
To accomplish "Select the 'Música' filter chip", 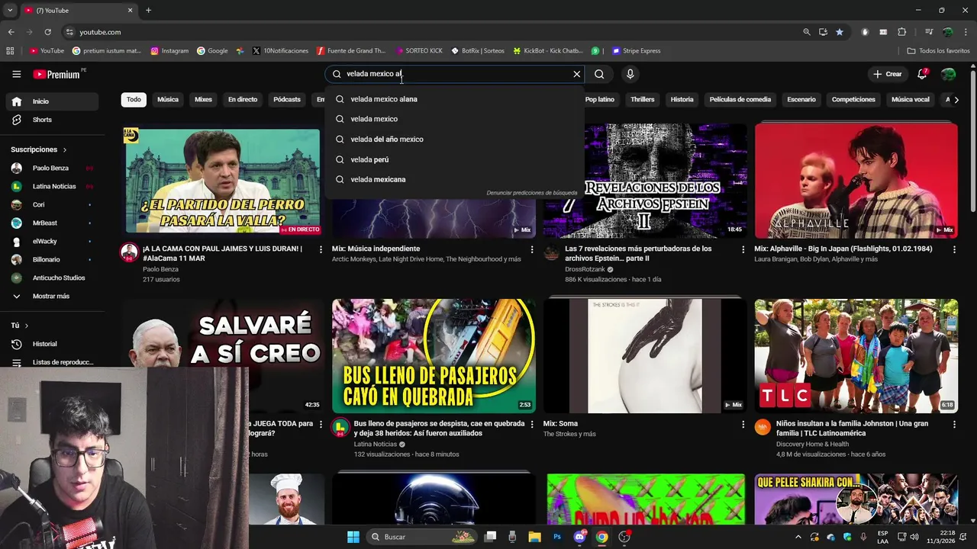I will coord(168,99).
